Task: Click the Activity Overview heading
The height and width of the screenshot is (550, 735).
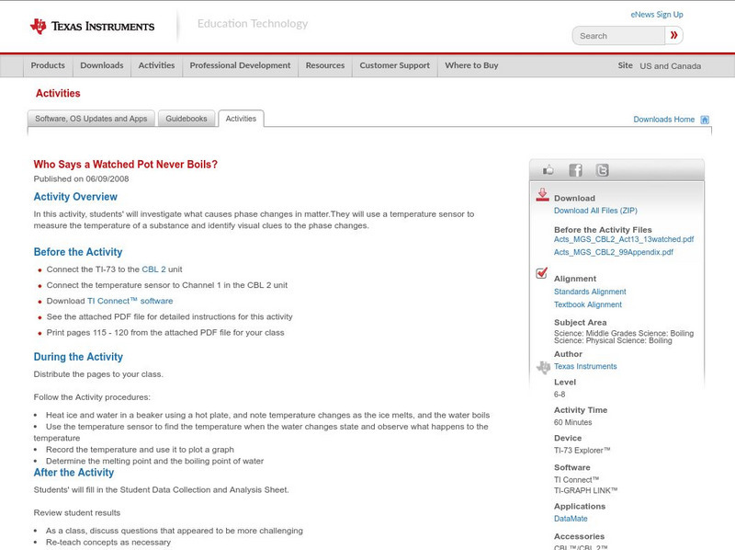Action: pyautogui.click(x=75, y=197)
